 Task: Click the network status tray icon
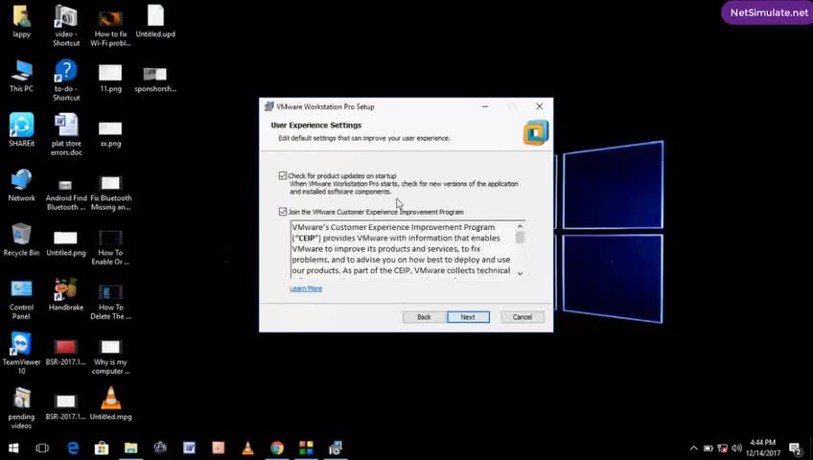point(722,448)
